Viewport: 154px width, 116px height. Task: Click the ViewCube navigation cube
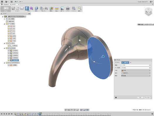[x=148, y=11]
